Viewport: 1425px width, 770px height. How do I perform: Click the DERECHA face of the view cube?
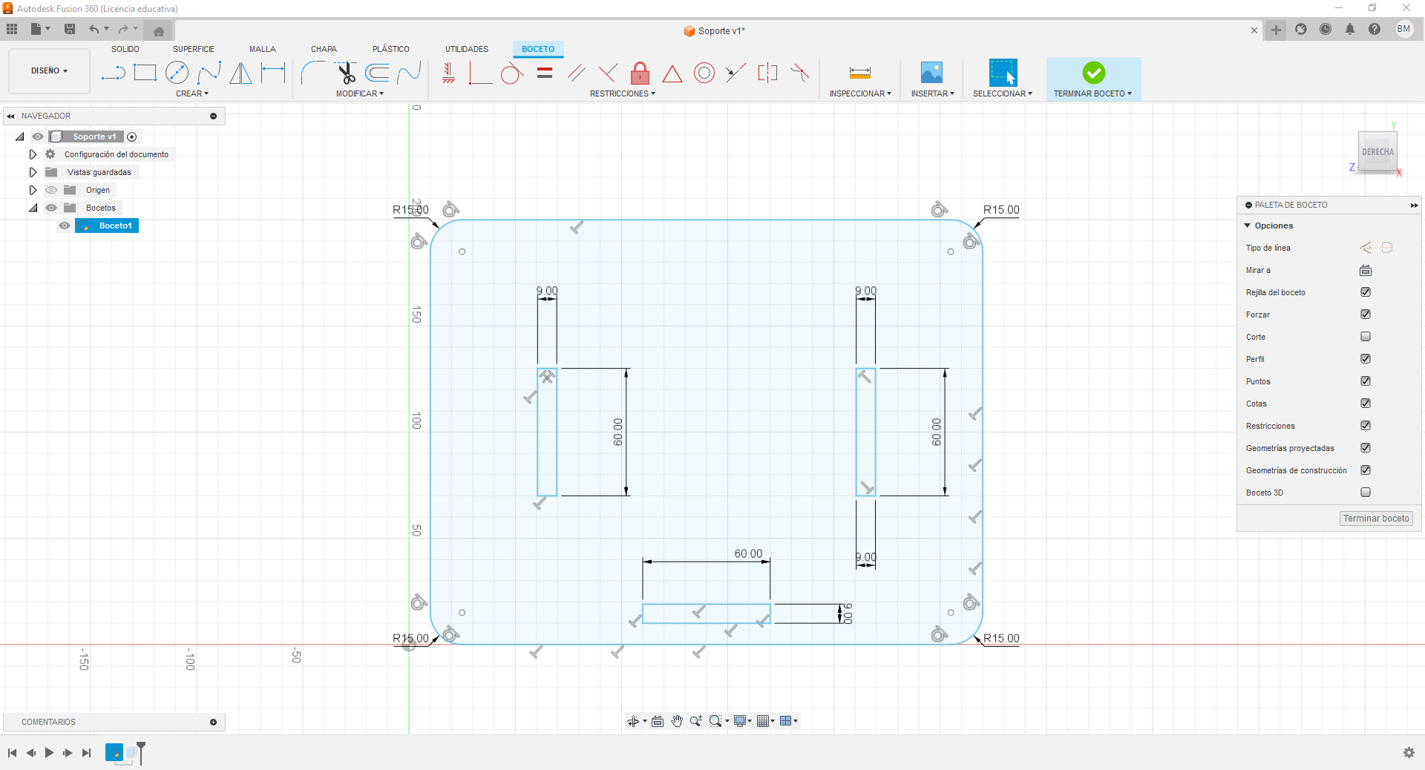[x=1377, y=151]
